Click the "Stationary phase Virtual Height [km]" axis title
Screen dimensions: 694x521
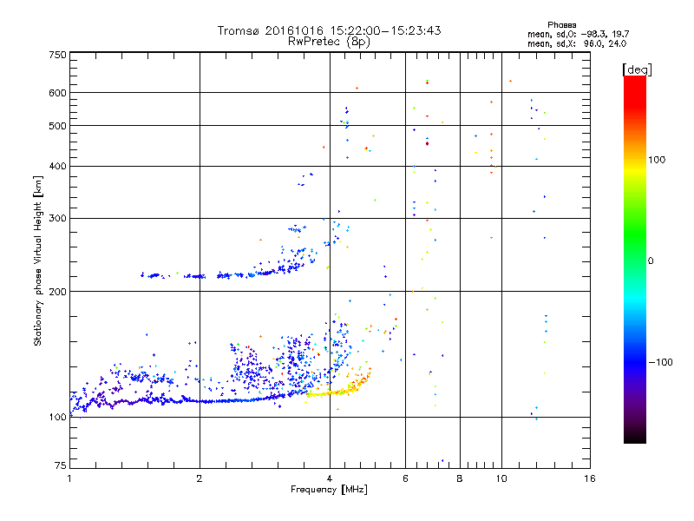click(38, 260)
